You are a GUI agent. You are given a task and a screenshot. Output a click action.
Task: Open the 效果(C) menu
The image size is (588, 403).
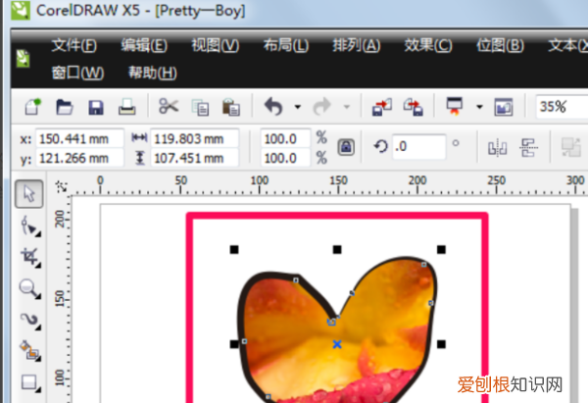coord(428,45)
